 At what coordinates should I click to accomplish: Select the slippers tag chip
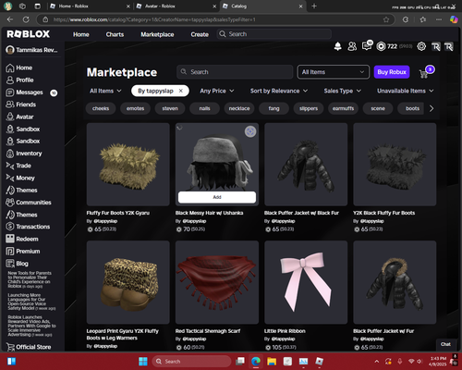tap(309, 108)
